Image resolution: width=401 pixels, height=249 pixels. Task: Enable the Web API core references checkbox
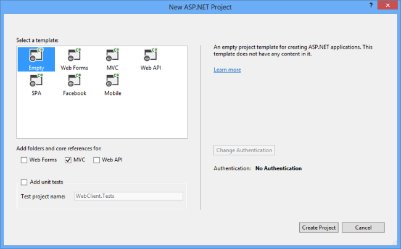click(96, 160)
